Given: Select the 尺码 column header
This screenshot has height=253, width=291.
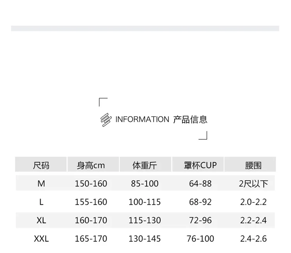Looking at the screenshot, I should click(41, 164).
